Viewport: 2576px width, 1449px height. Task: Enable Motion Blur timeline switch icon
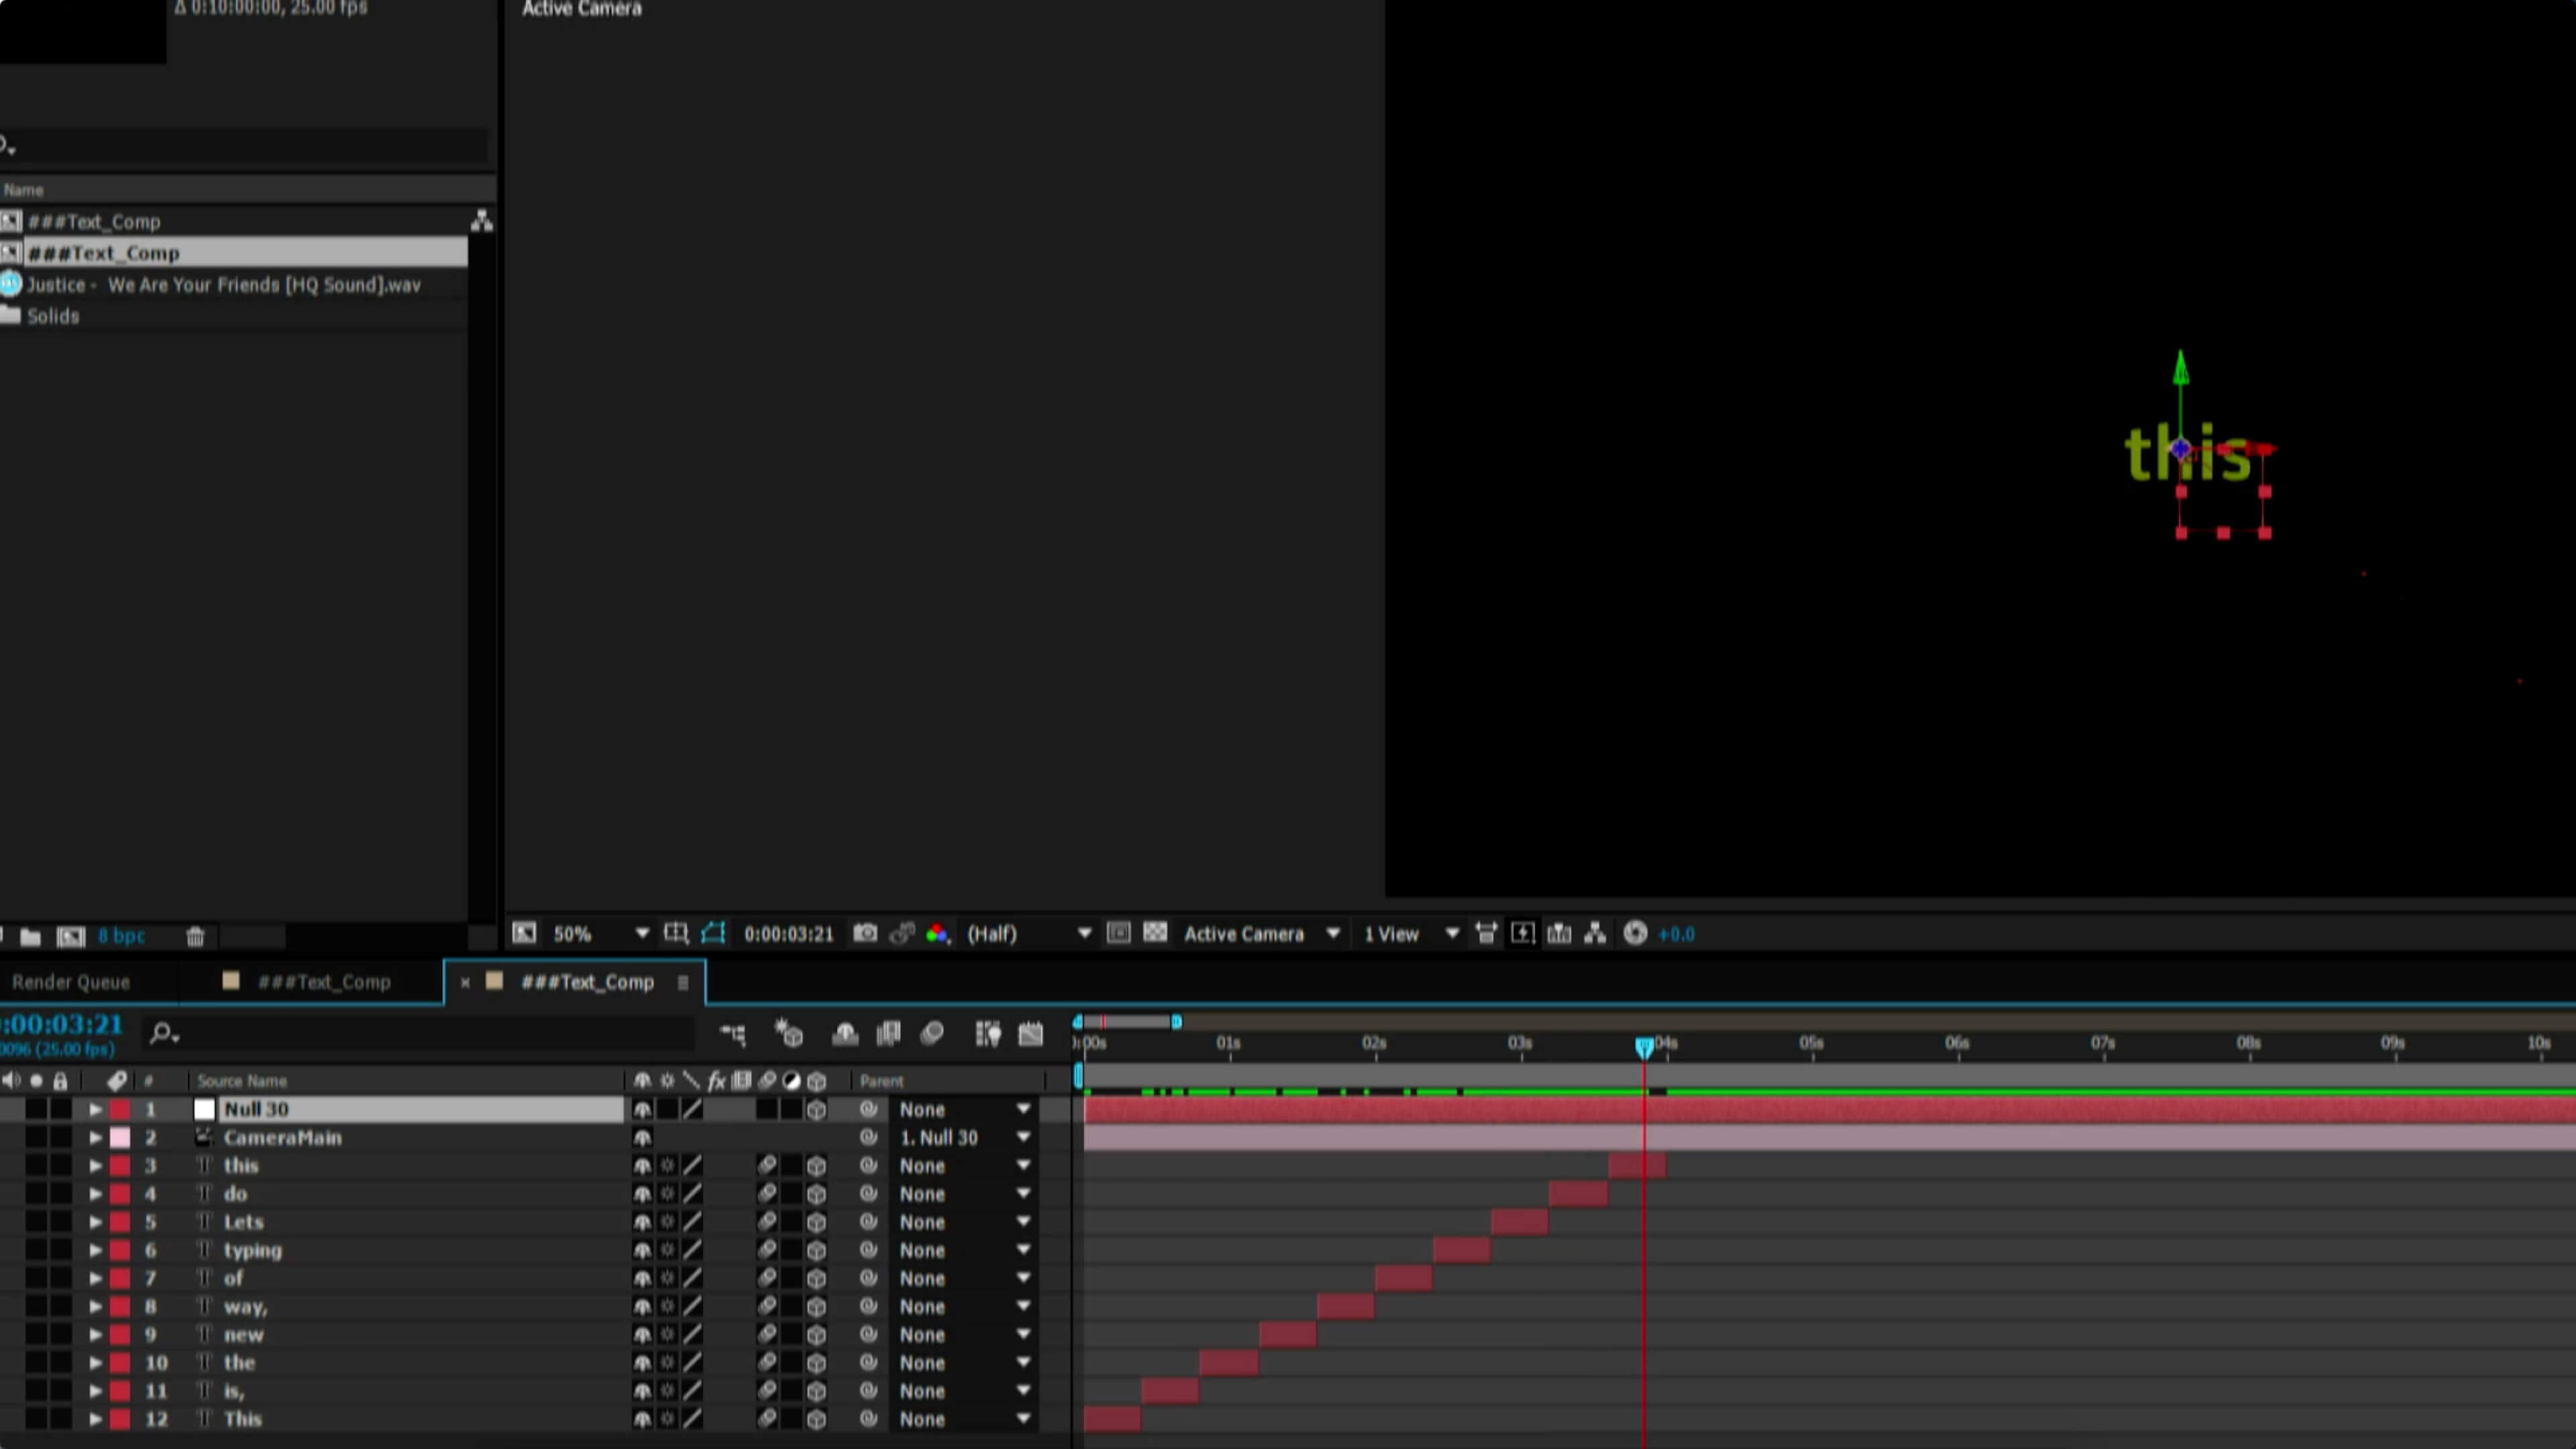point(932,1033)
